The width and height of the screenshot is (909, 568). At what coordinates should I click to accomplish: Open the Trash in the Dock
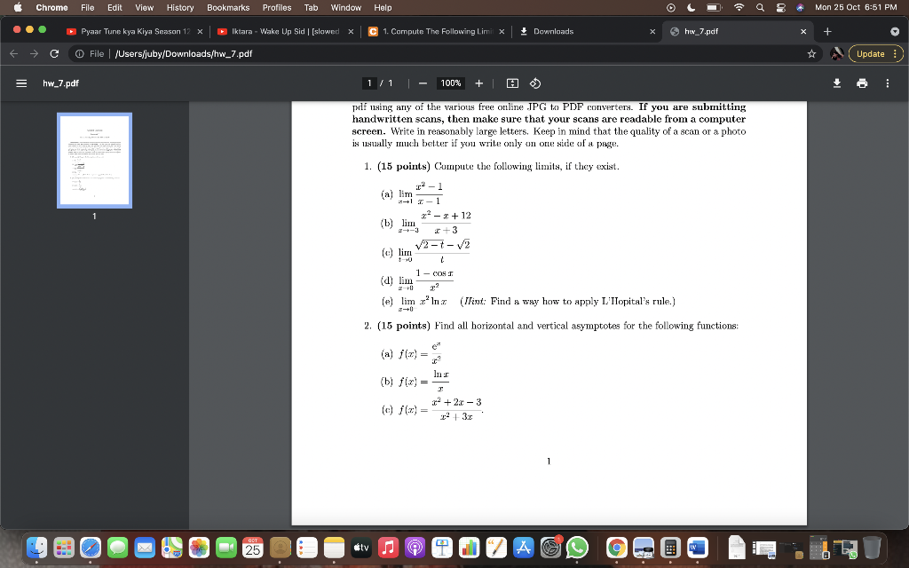(872, 547)
